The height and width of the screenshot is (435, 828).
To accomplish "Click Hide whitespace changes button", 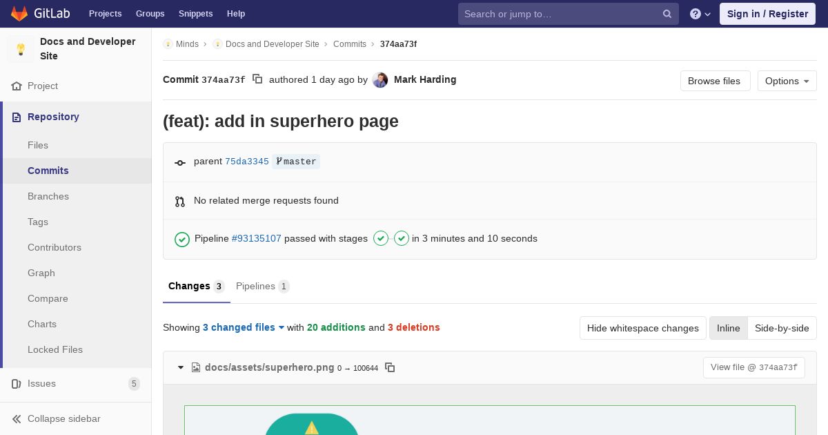I will (643, 328).
